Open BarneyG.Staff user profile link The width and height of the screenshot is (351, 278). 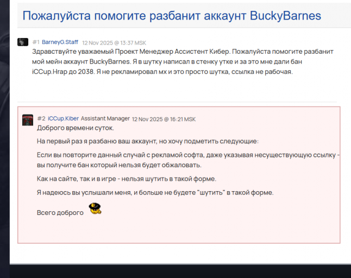coord(60,42)
